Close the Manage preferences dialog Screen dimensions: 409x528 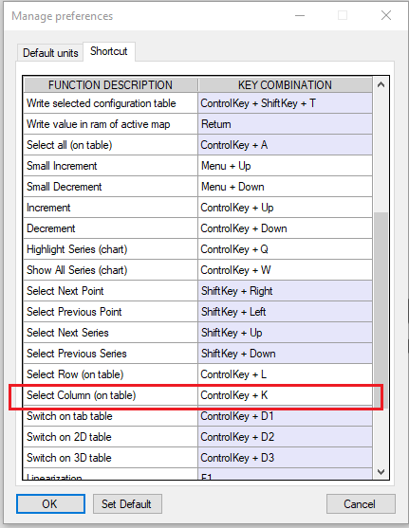pyautogui.click(x=386, y=15)
